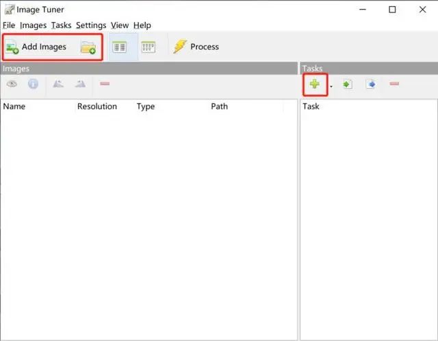Start processing with the Process button
The width and height of the screenshot is (438, 341).
tap(196, 47)
